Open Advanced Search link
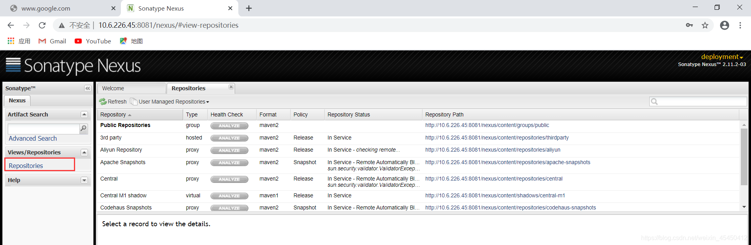 [33, 138]
